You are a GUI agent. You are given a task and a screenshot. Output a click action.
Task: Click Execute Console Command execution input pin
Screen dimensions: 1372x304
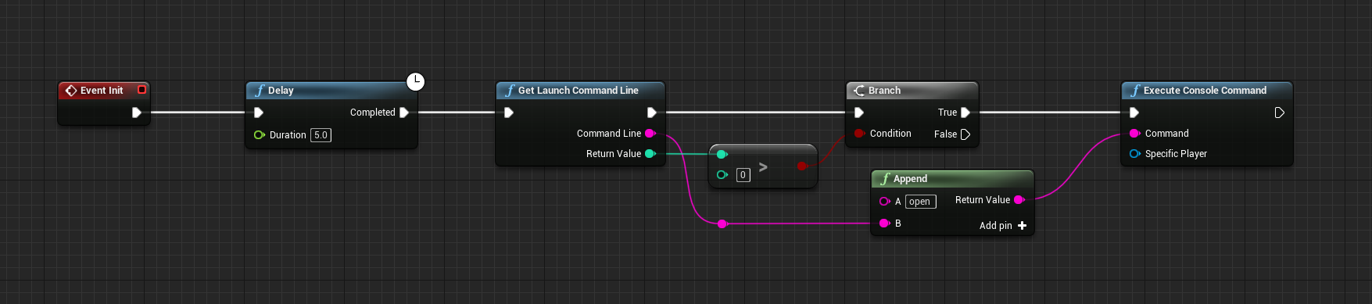point(1134,113)
